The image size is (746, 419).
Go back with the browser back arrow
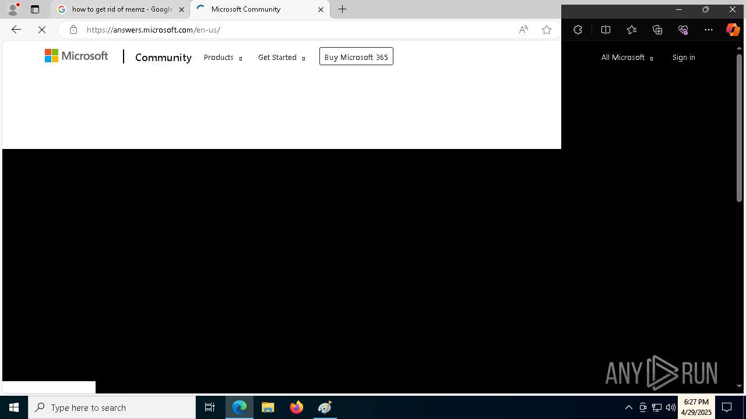click(16, 30)
